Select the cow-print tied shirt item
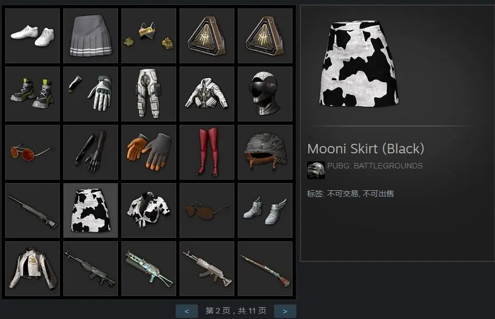This screenshot has height=319, width=495. pos(149,210)
